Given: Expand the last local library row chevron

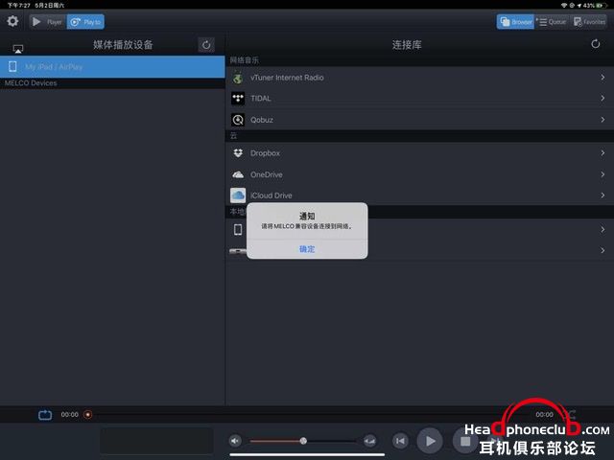Looking at the screenshot, I should coord(602,250).
